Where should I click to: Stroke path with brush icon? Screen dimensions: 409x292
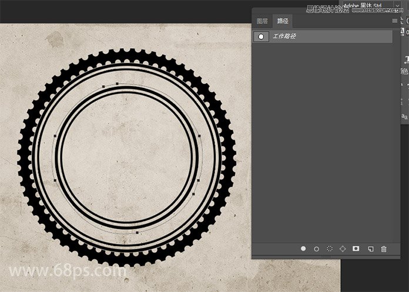316,249
